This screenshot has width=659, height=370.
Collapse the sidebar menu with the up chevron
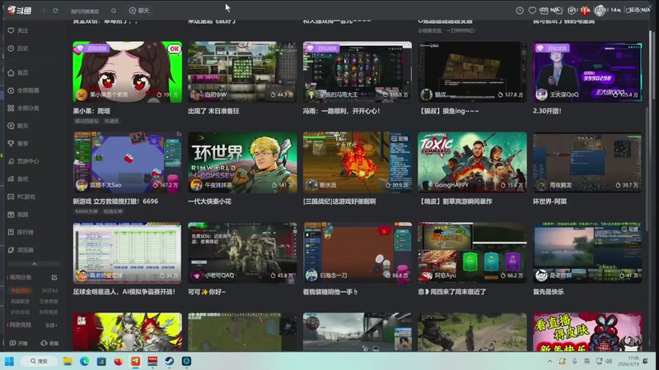[x=35, y=264]
